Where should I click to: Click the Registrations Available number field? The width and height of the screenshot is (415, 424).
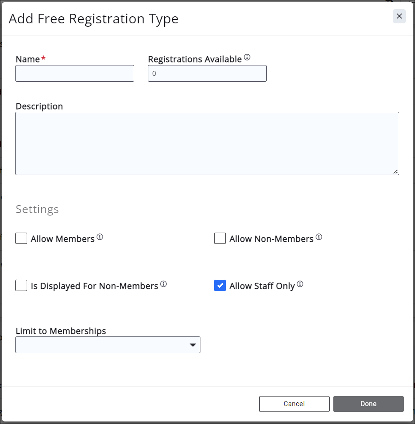click(207, 73)
